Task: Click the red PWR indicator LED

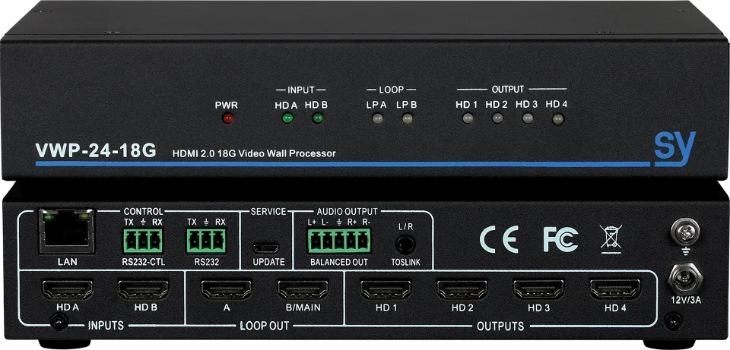Action: [227, 118]
